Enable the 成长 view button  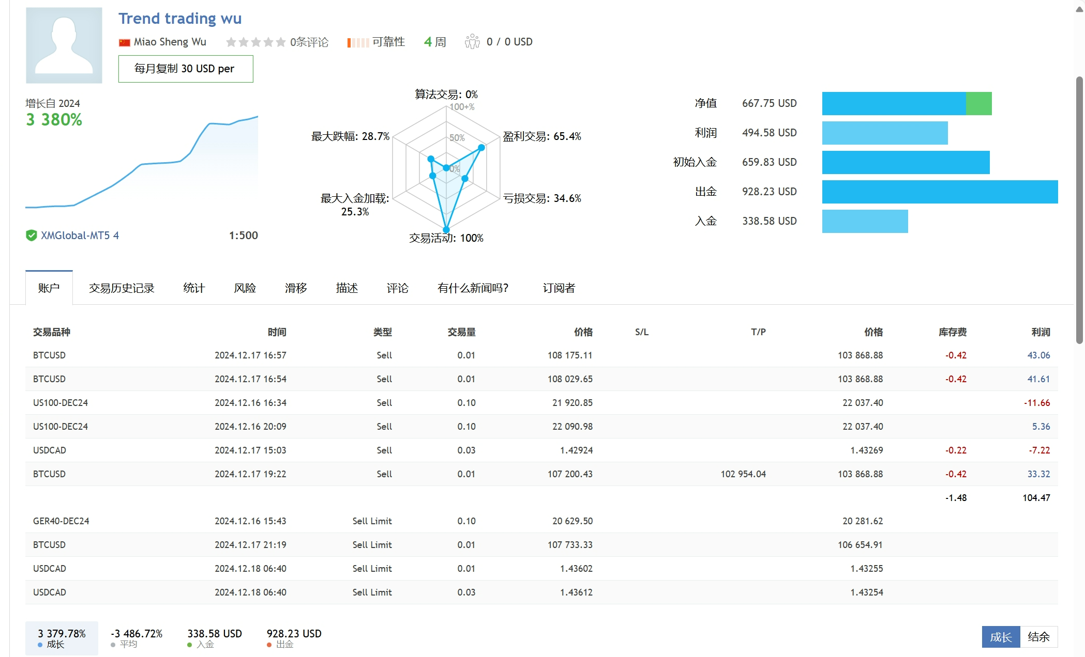coord(1001,637)
